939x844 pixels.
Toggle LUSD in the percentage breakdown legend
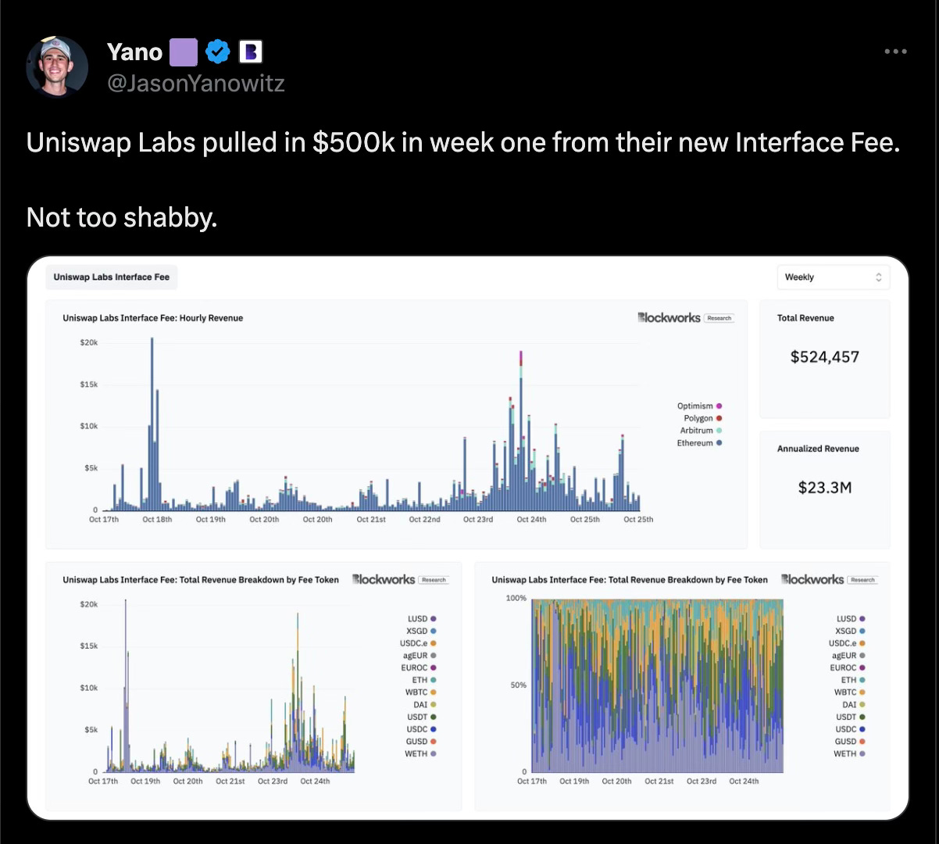click(851, 618)
